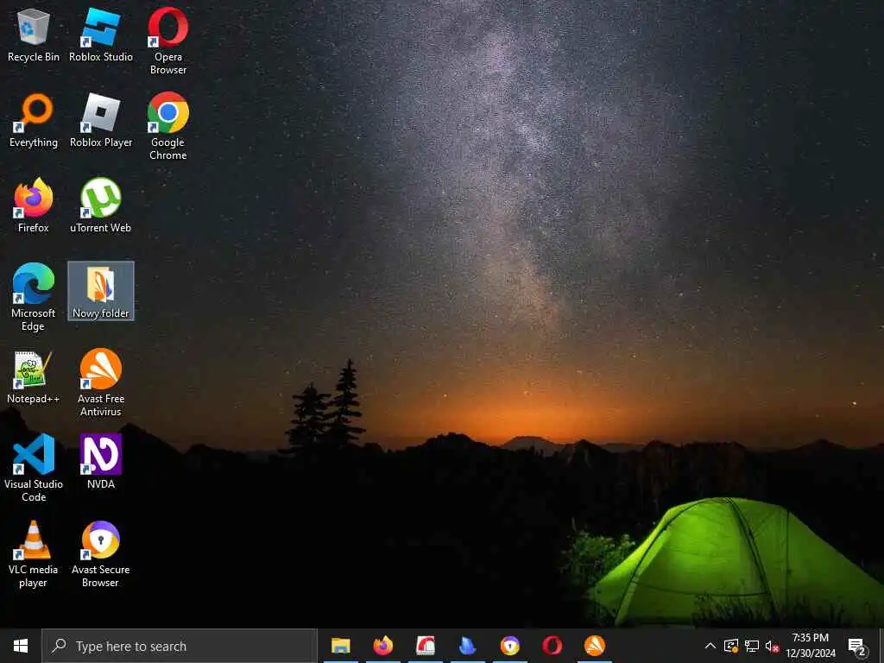Click the NVDA desktop shortcut
The image size is (884, 663).
click(101, 462)
